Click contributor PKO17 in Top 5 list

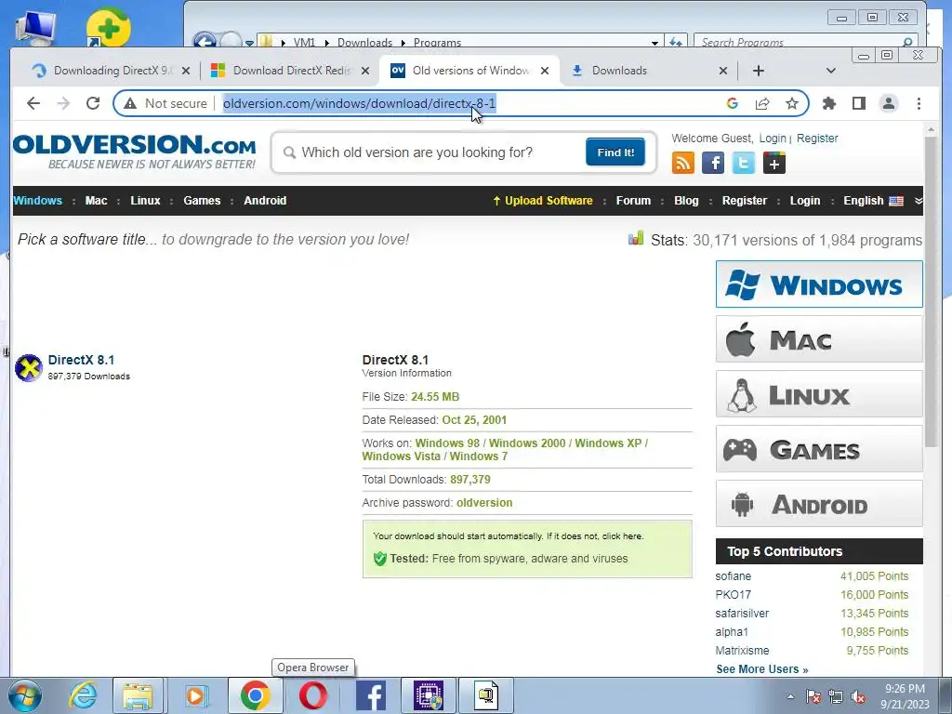[733, 594]
